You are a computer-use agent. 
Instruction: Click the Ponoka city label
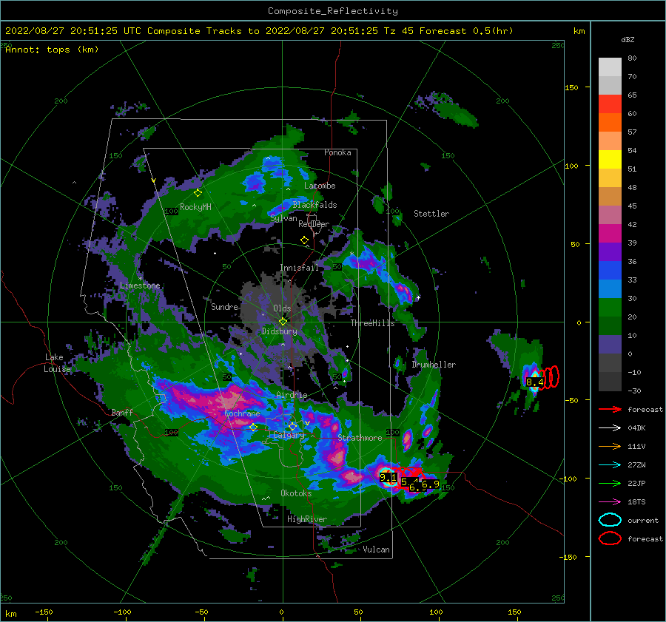coord(337,152)
